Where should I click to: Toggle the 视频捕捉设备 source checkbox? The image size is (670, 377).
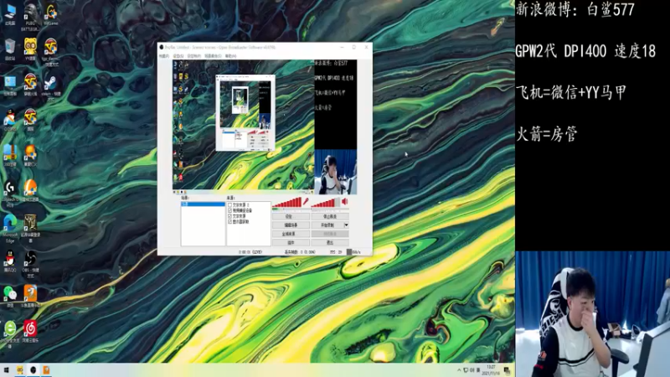[x=229, y=211]
